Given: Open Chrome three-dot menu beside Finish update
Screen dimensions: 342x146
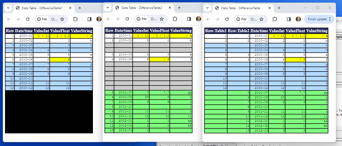Looking at the screenshot, I should click(330, 19).
